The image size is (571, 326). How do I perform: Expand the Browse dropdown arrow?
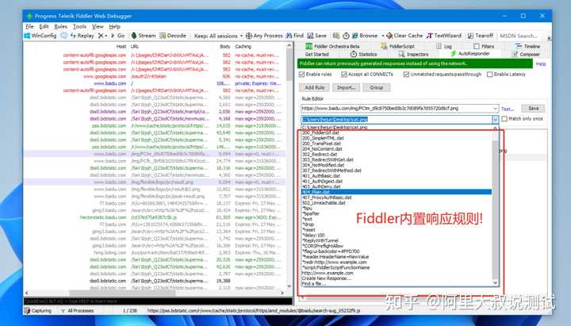383,36
